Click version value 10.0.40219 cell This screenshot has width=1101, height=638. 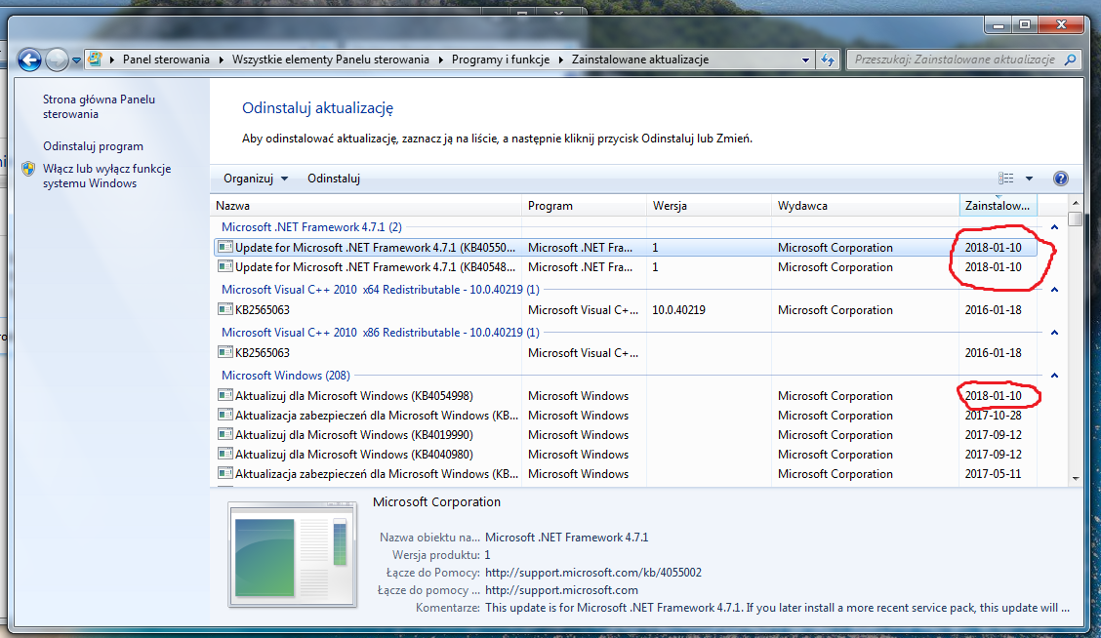click(x=679, y=309)
